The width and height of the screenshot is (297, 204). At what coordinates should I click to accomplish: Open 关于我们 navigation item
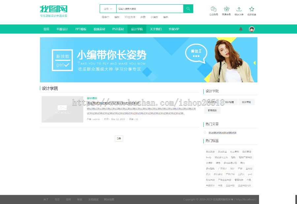tap(156, 29)
